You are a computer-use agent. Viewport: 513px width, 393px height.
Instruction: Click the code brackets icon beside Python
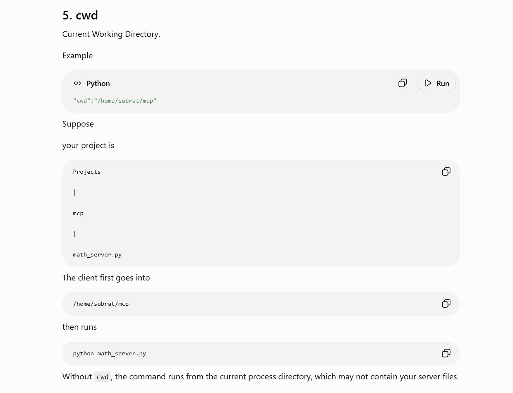[77, 83]
